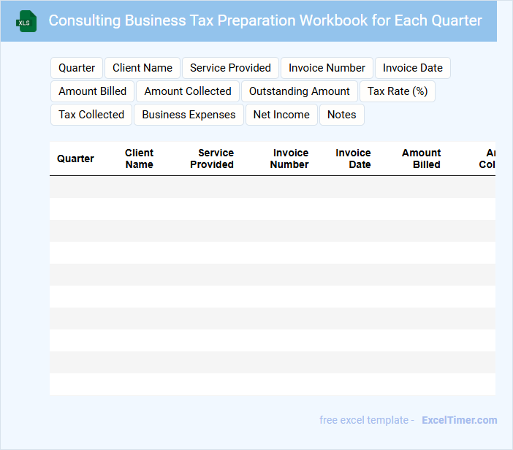The width and height of the screenshot is (513, 450).
Task: Select the Tax Rate (%) tag
Action: tap(398, 91)
